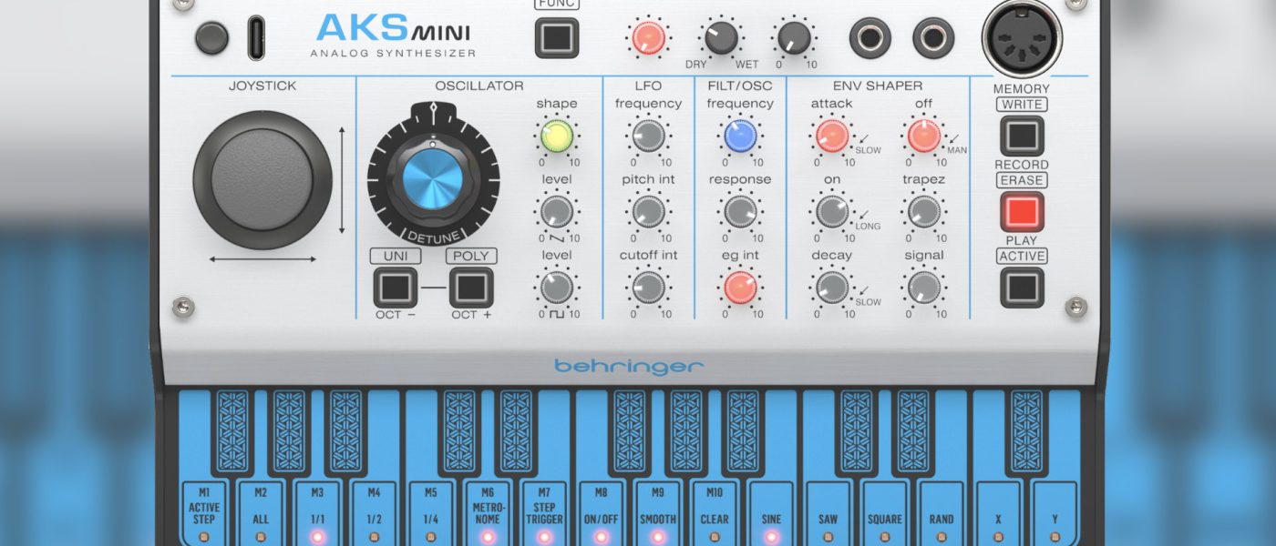Click the black key between M8 and M9
This screenshot has height=546, width=1276.
click(x=629, y=432)
